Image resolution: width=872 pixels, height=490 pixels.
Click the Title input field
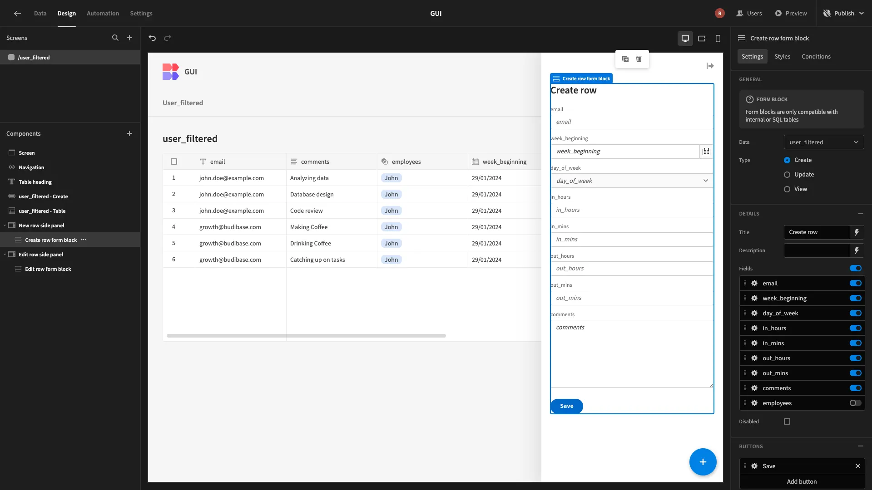[817, 232]
